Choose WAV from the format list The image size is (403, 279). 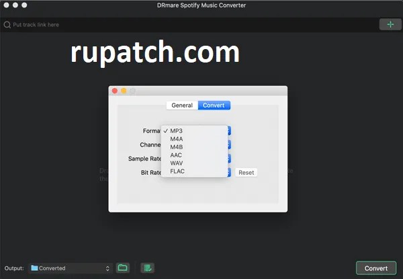tap(194, 163)
